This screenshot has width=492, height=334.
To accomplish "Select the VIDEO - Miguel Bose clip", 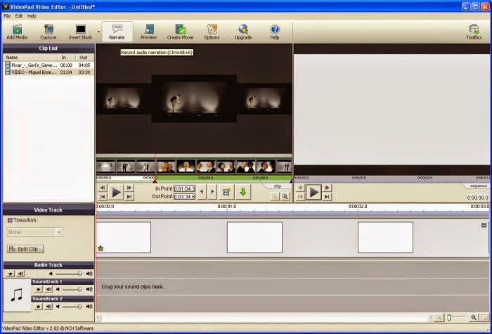I will tap(48, 72).
